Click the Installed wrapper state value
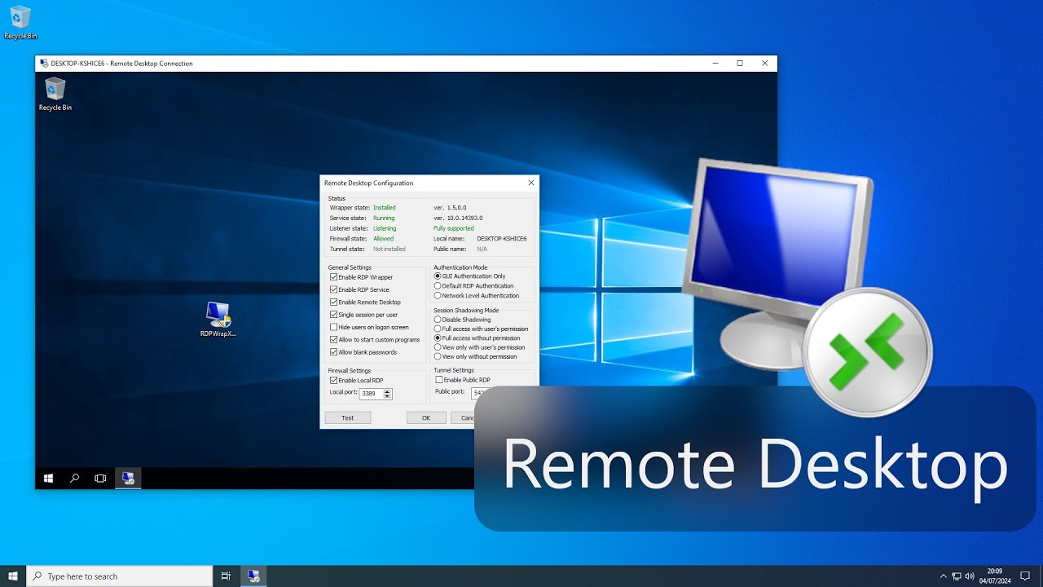The height and width of the screenshot is (587, 1043). coord(384,208)
